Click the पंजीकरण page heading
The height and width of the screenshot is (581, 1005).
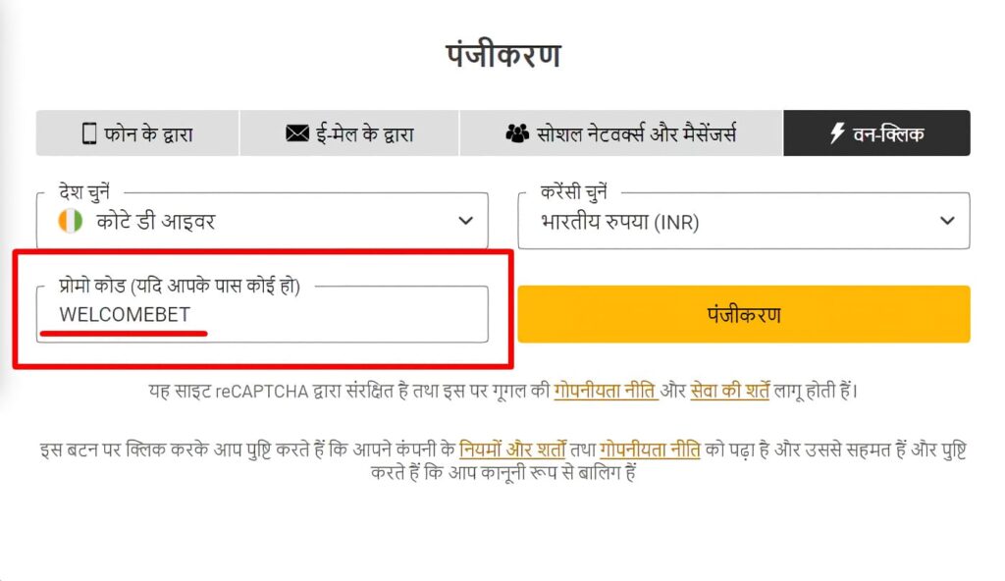(503, 55)
